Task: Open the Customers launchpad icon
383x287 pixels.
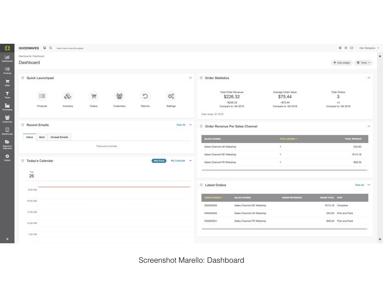Action: click(x=119, y=96)
